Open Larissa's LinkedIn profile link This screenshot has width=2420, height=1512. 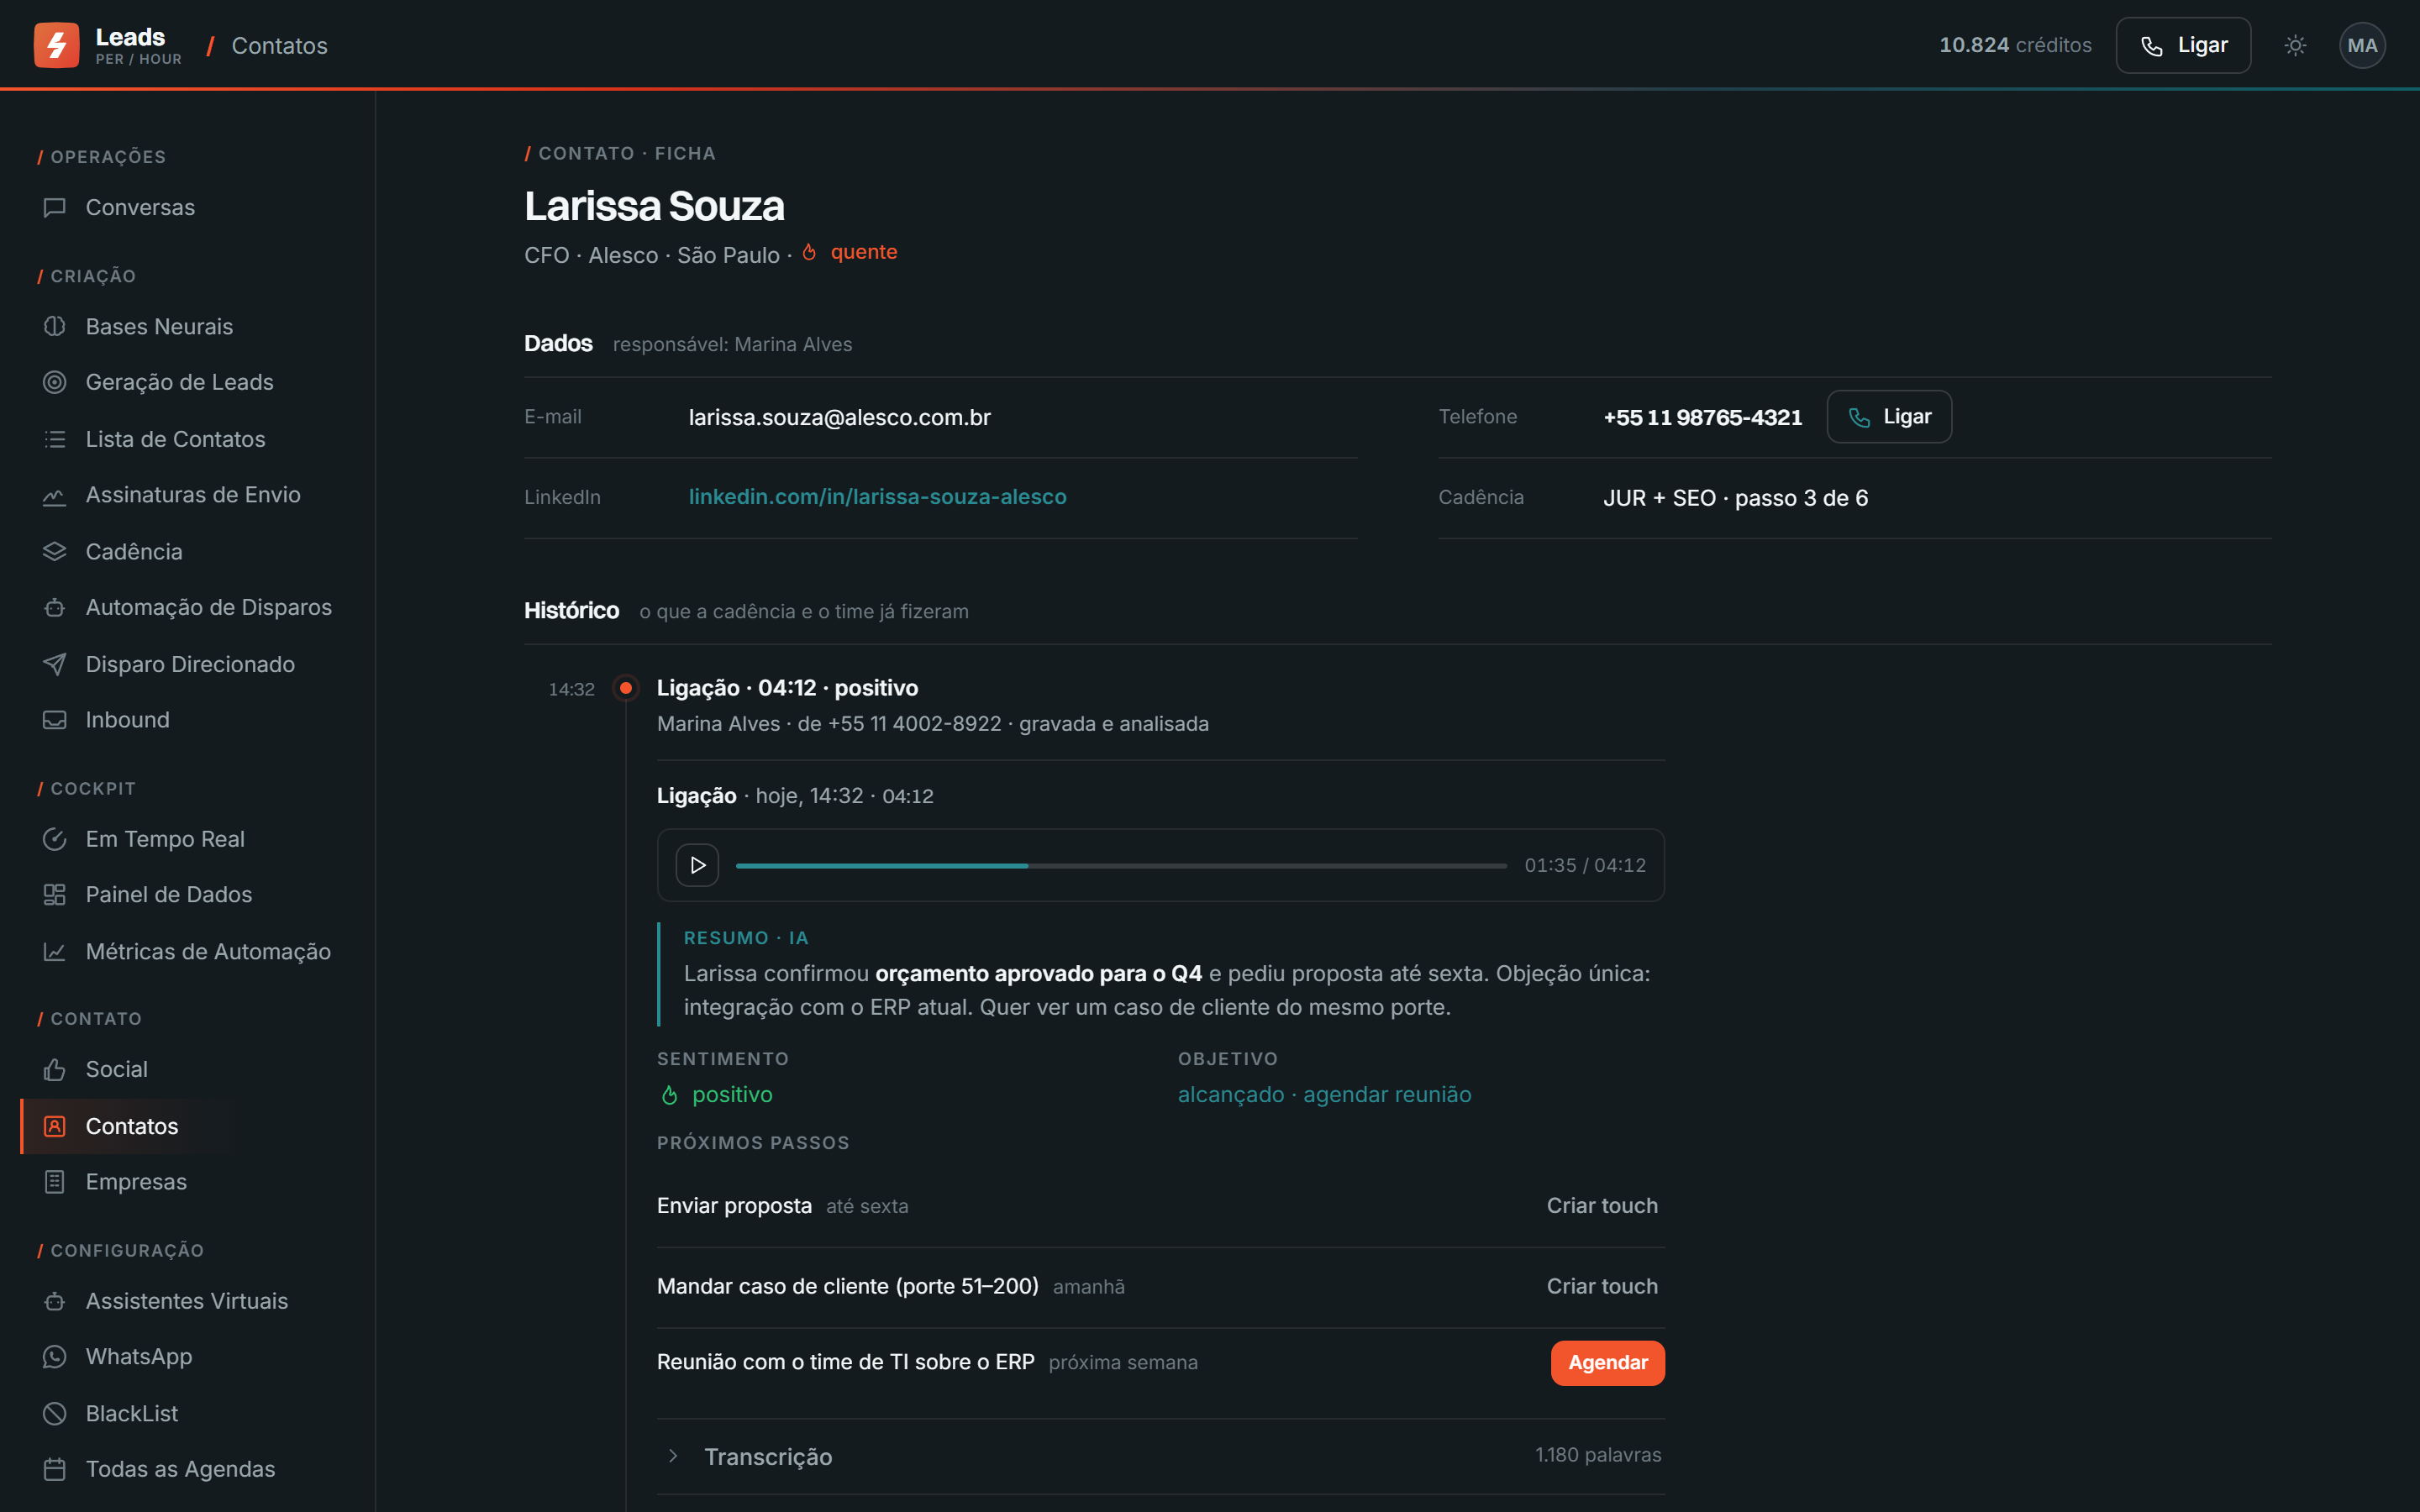(x=877, y=497)
